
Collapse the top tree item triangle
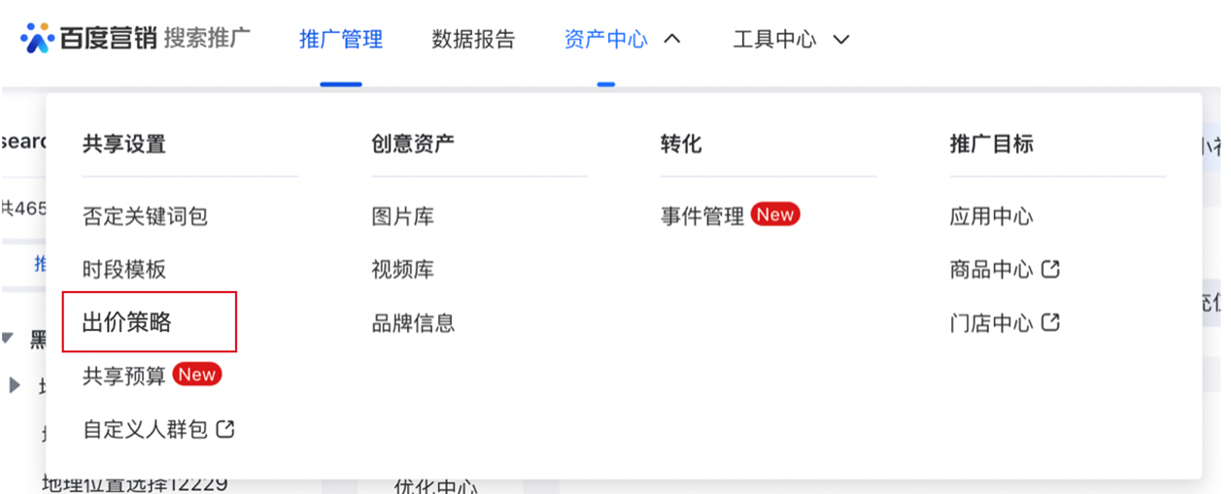pyautogui.click(x=8, y=339)
